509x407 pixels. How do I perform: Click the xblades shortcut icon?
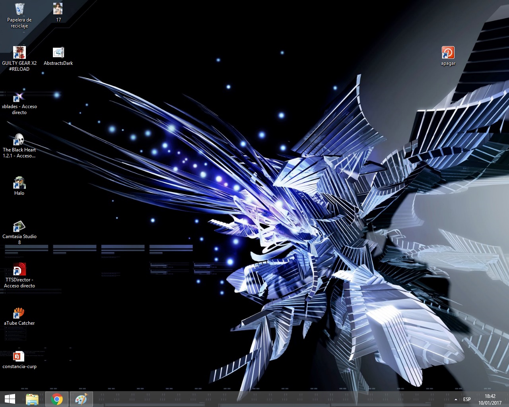pos(19,97)
